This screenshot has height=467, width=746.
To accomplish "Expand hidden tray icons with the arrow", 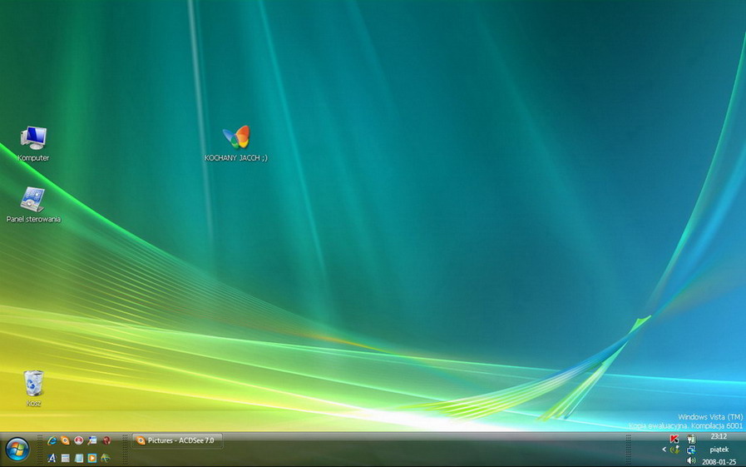I will pyautogui.click(x=664, y=450).
